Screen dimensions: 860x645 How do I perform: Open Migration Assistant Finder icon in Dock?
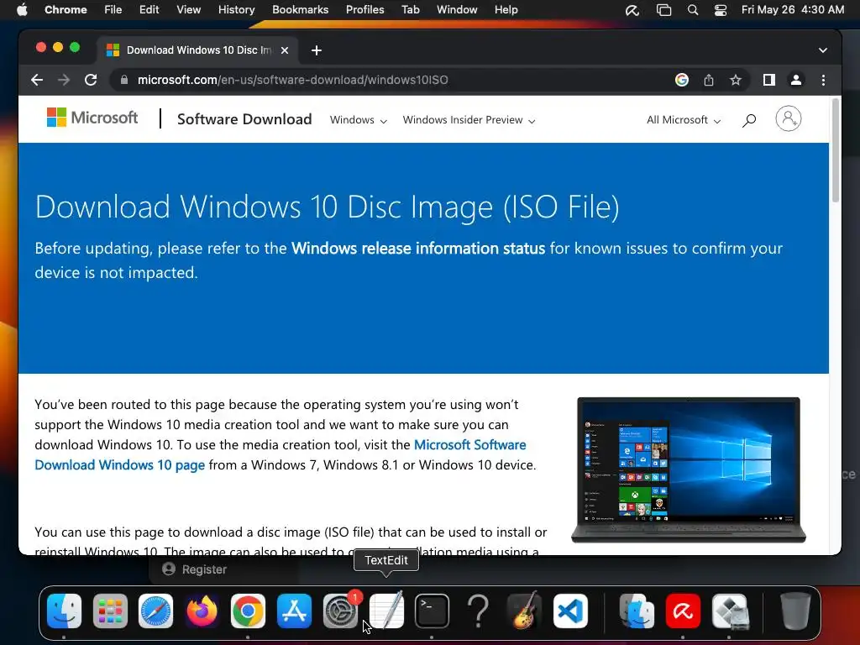click(x=637, y=611)
